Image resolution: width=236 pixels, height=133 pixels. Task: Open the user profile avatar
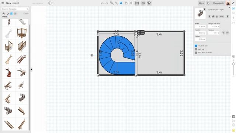228,3
